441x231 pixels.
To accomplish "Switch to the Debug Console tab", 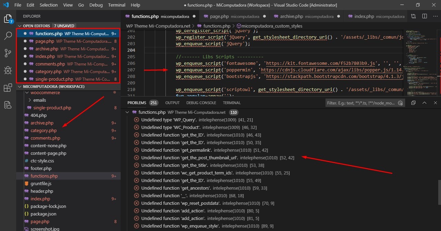I will 201,103.
